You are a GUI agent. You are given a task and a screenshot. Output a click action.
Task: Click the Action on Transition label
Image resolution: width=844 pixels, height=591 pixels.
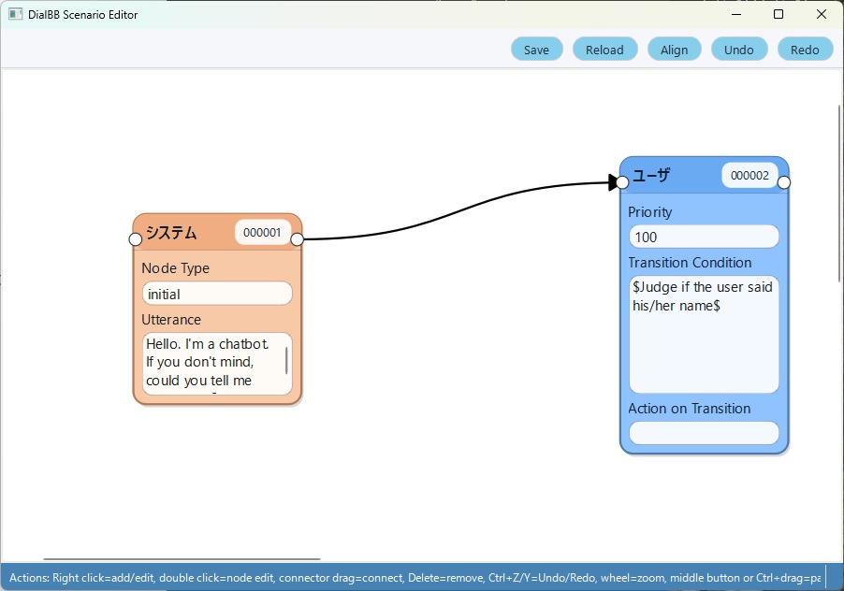coord(689,409)
